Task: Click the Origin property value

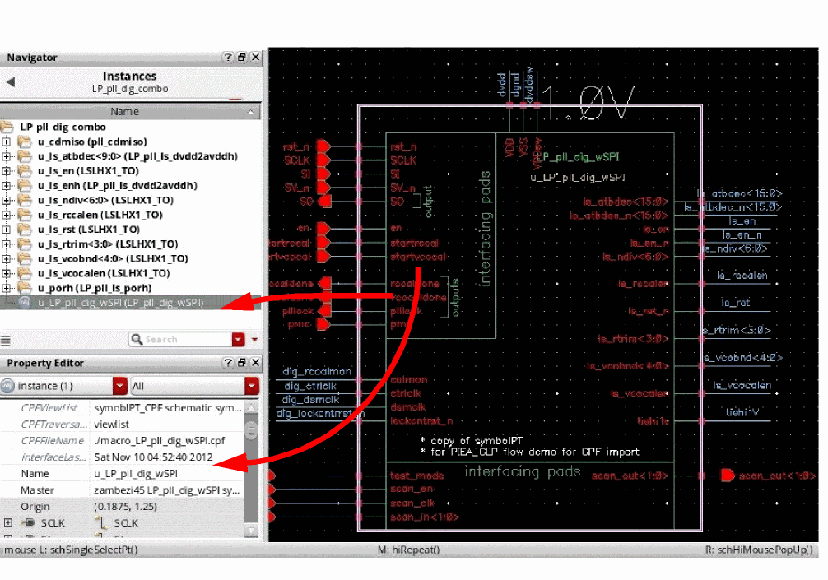Action: click(125, 507)
